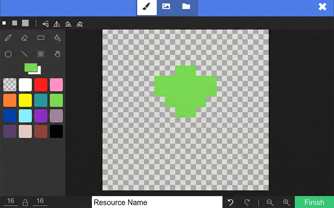Select the Pencil drawing tool
The width and height of the screenshot is (334, 208).
point(8,38)
